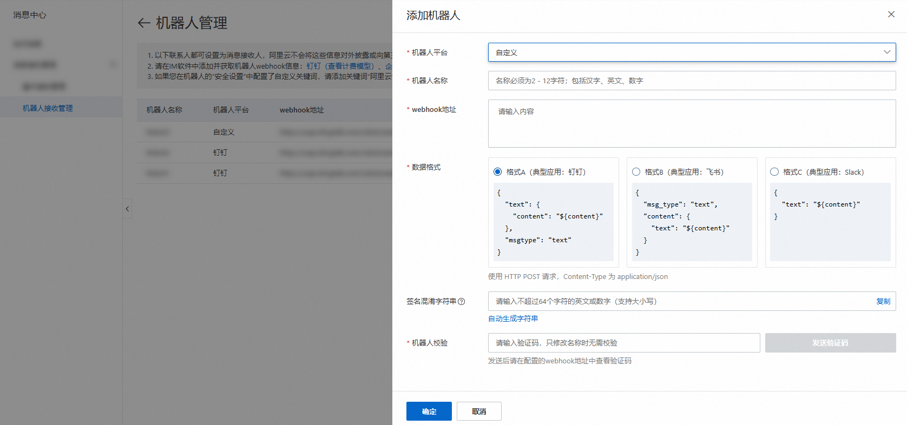Click the 格式A JSON code sample
The width and height of the screenshot is (907, 425).
click(x=553, y=222)
